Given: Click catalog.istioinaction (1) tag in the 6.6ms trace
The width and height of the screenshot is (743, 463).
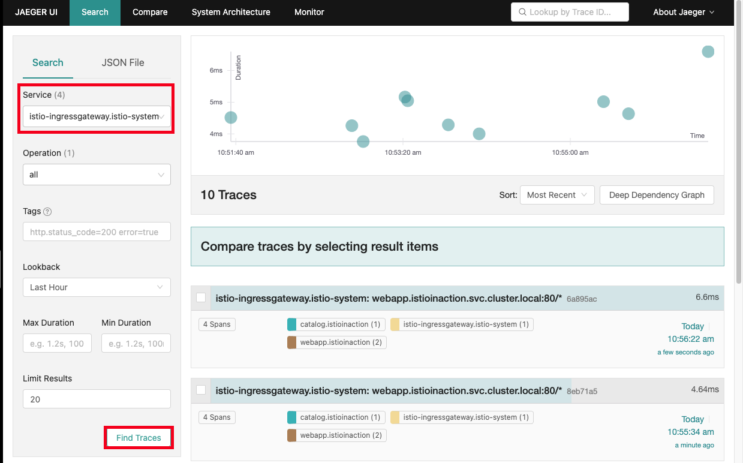Looking at the screenshot, I should coord(336,324).
